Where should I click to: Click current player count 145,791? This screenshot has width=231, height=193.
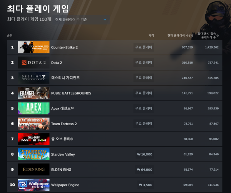coord(187,93)
